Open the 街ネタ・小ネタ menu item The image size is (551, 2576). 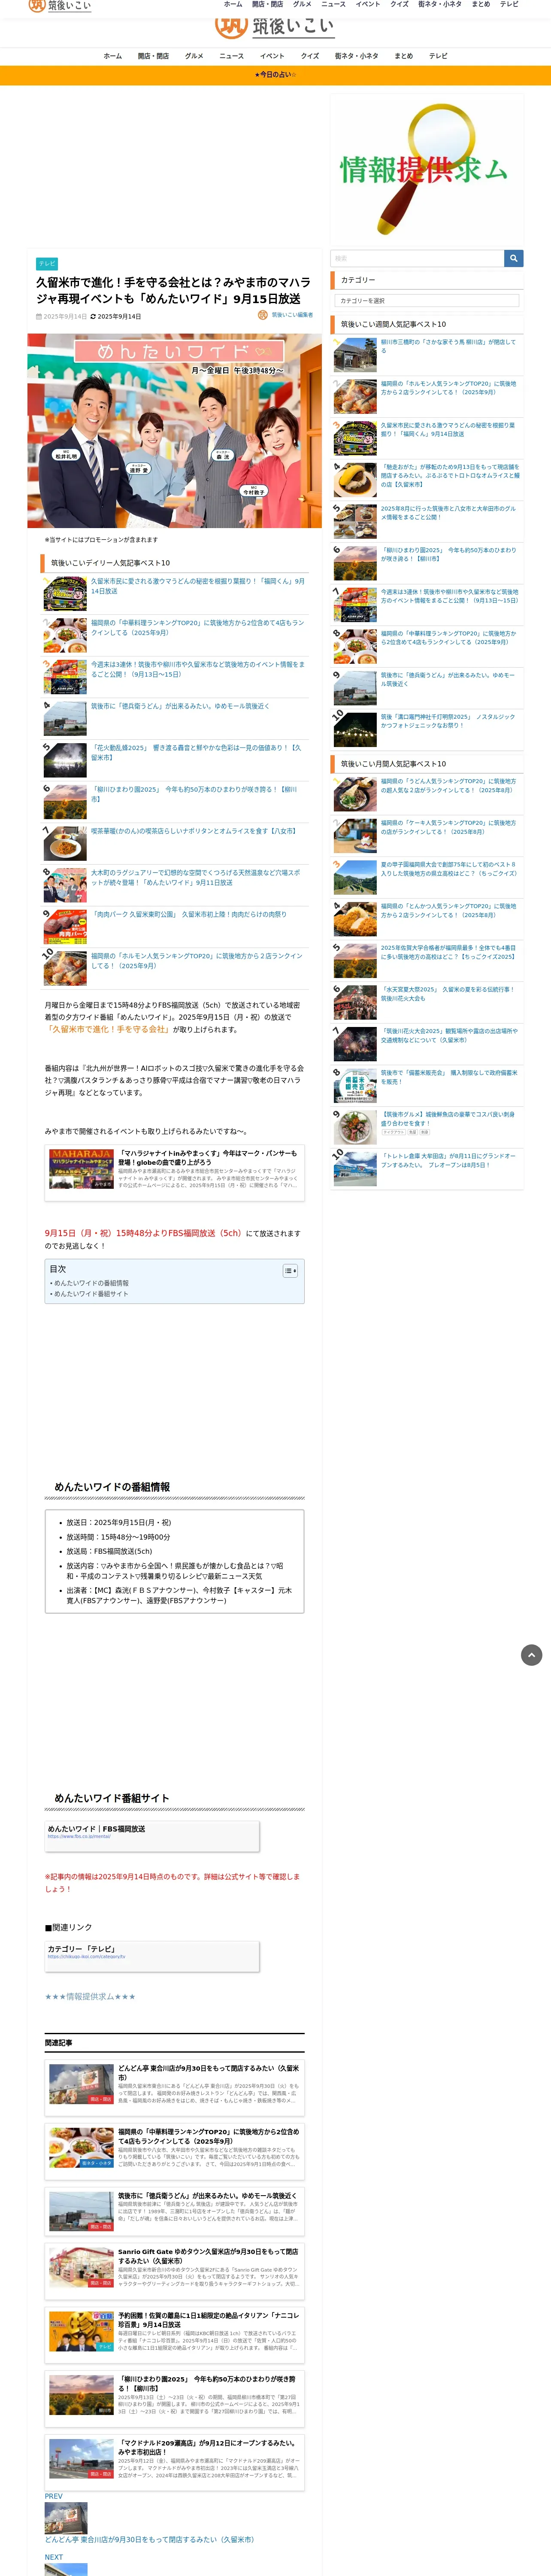coord(356,56)
